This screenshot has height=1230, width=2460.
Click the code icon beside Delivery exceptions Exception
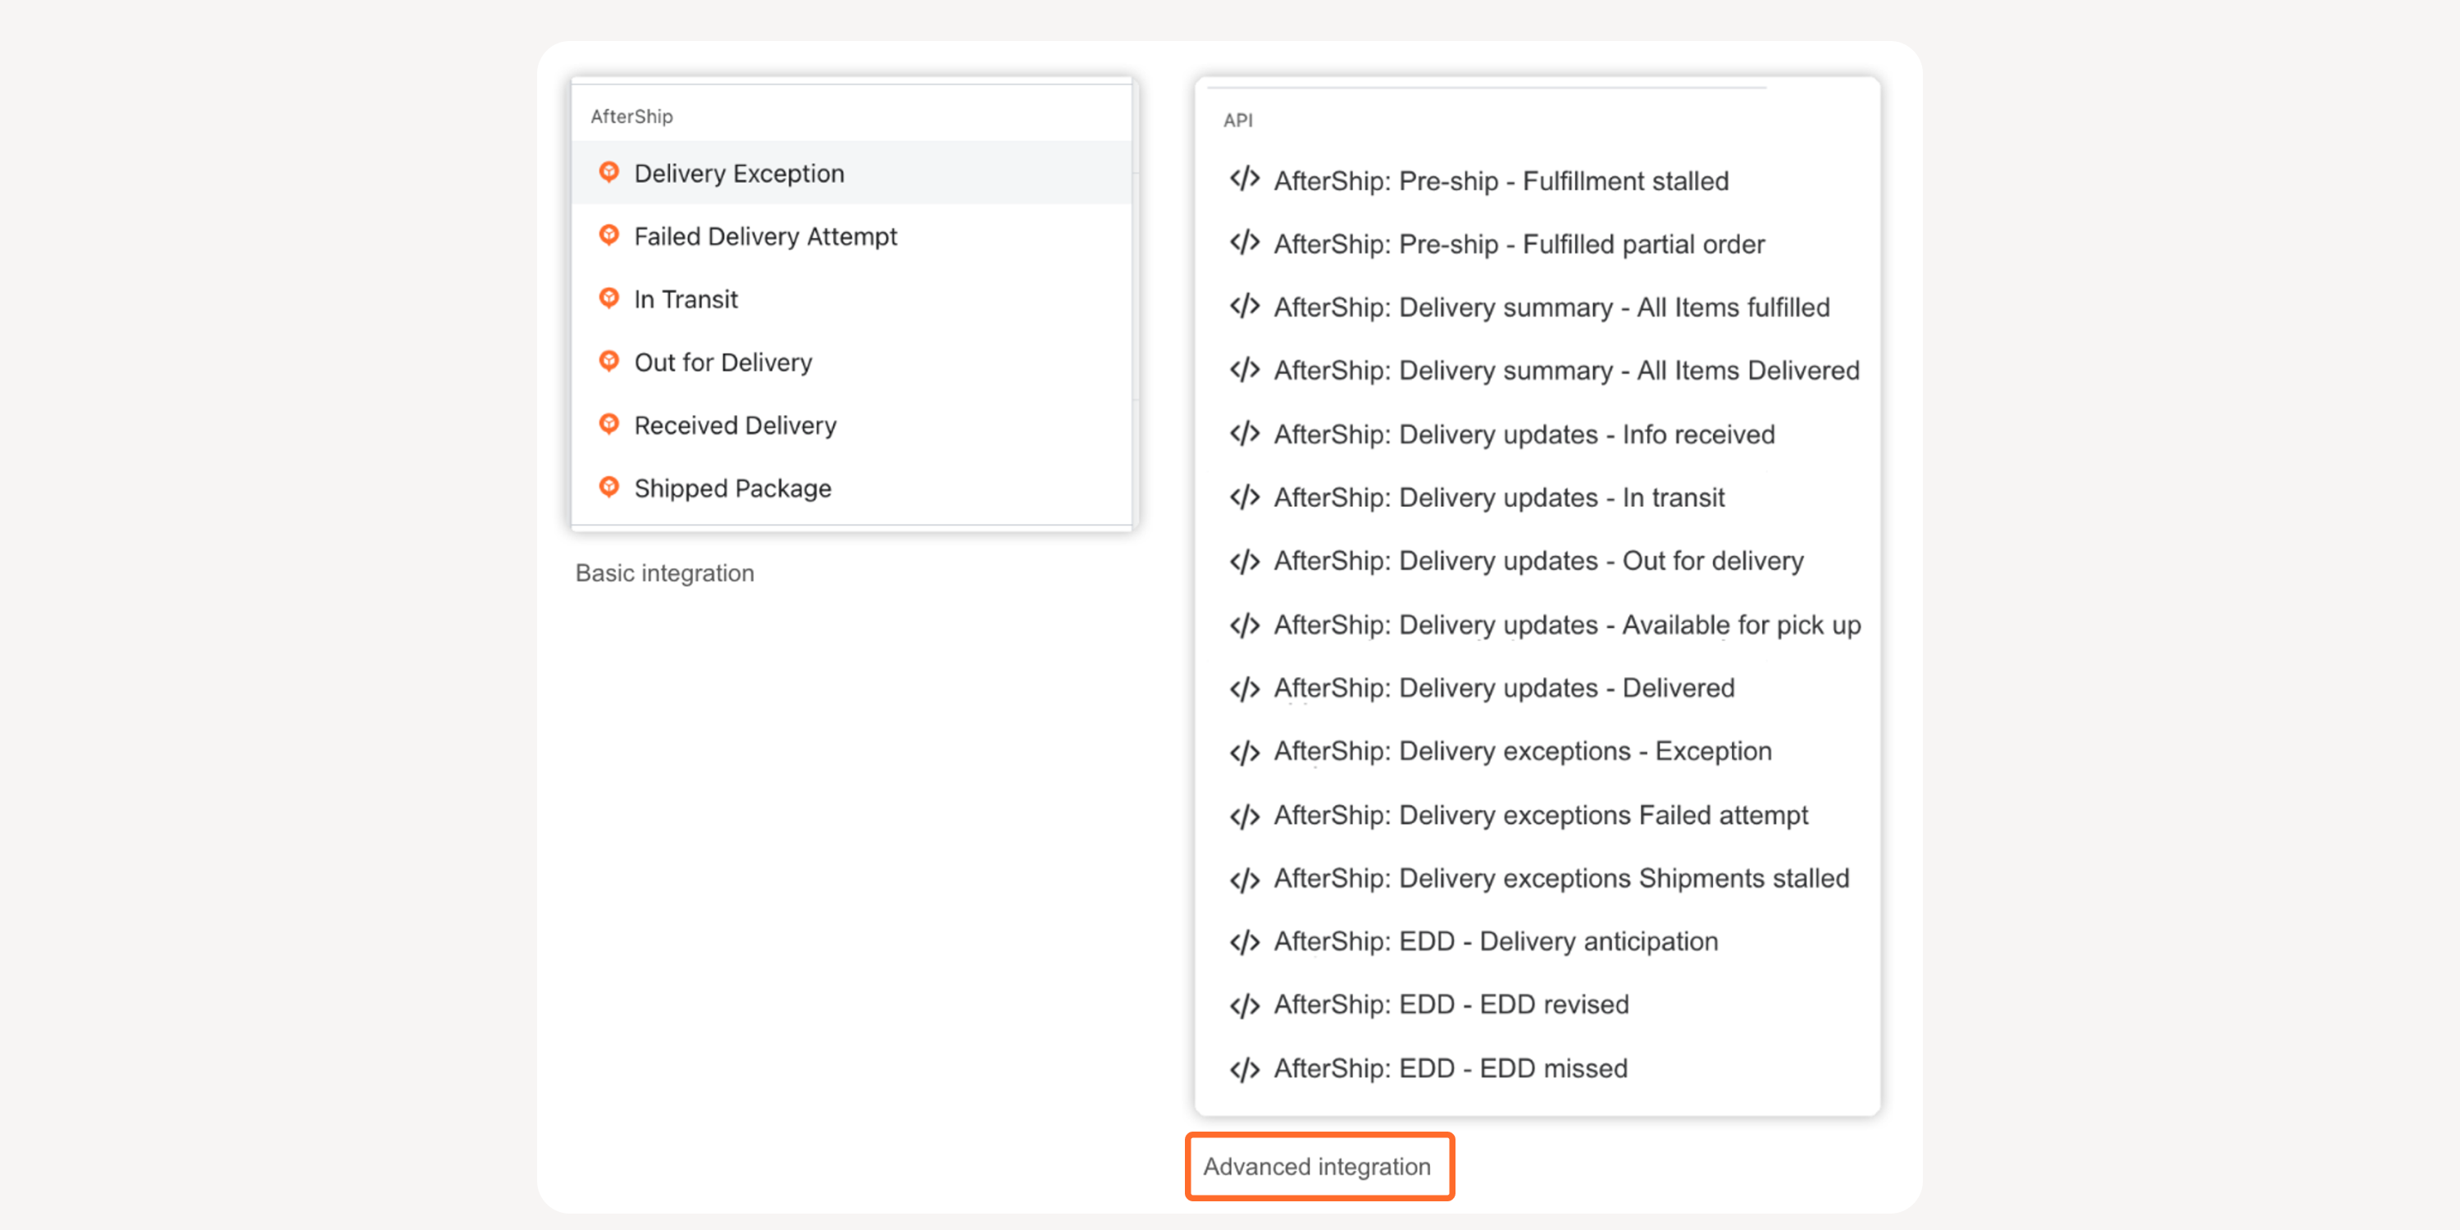click(1244, 752)
